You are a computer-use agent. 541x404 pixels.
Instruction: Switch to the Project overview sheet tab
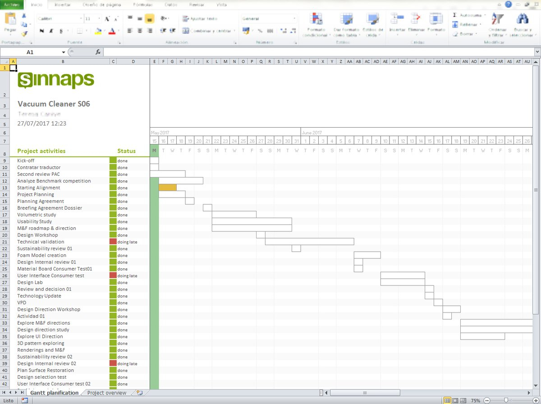[107, 393]
